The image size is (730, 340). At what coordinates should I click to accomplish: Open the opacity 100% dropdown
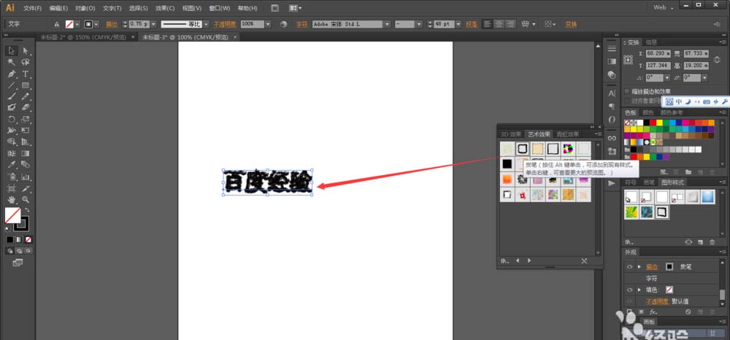pos(268,24)
